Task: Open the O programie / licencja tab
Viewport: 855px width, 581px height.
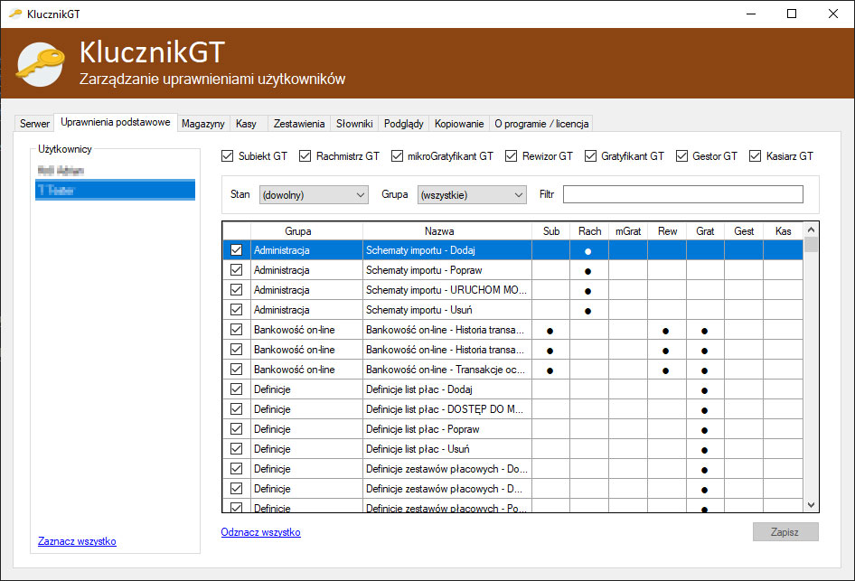Action: [x=541, y=124]
